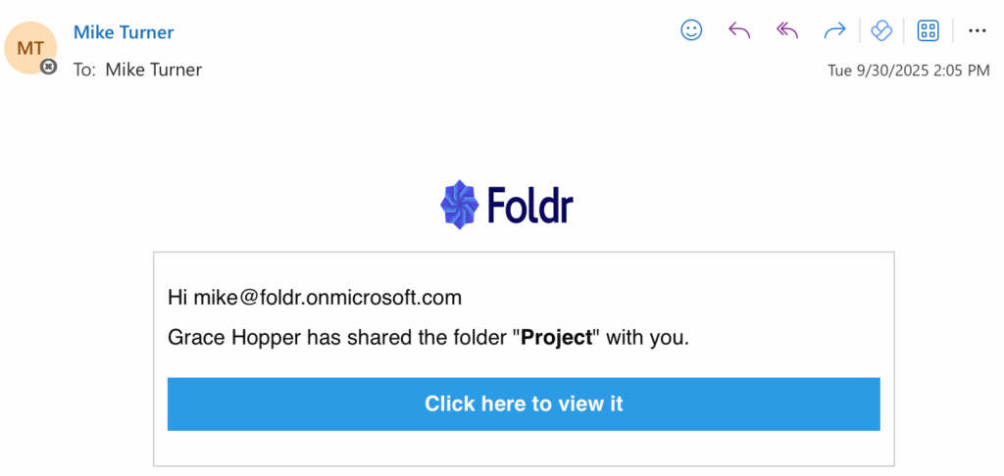
Task: Click the presence status badge on avatar
Action: click(x=48, y=66)
